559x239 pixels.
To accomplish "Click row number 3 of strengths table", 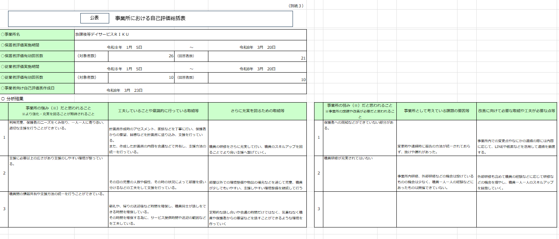I will [4, 209].
